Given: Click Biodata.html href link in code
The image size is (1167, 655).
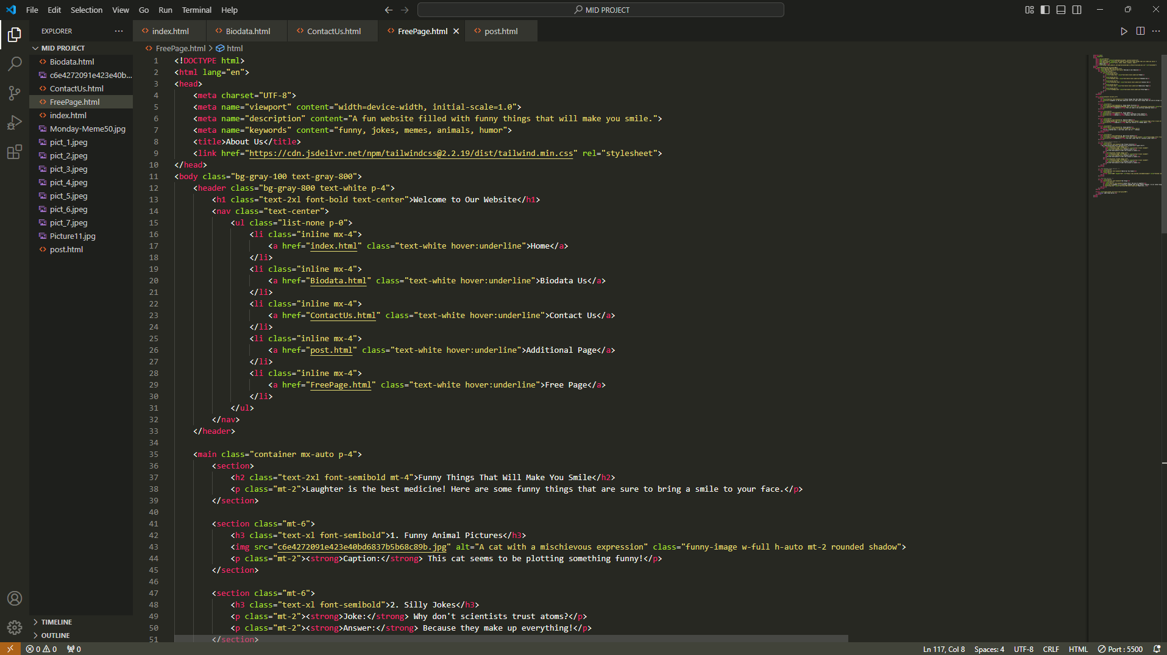Looking at the screenshot, I should [338, 280].
